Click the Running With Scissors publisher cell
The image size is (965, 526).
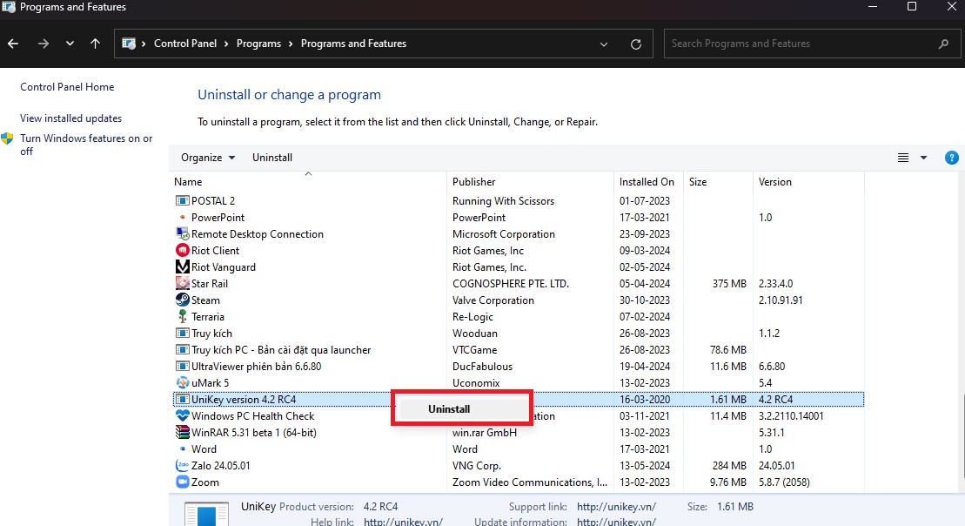pos(503,201)
